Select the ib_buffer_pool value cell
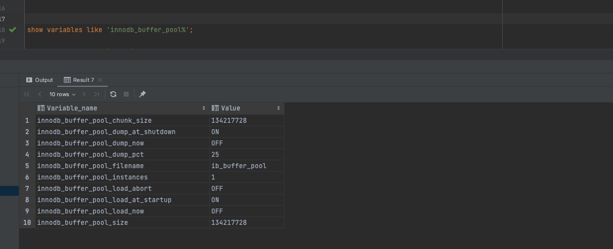The height and width of the screenshot is (249, 613). coord(238,166)
